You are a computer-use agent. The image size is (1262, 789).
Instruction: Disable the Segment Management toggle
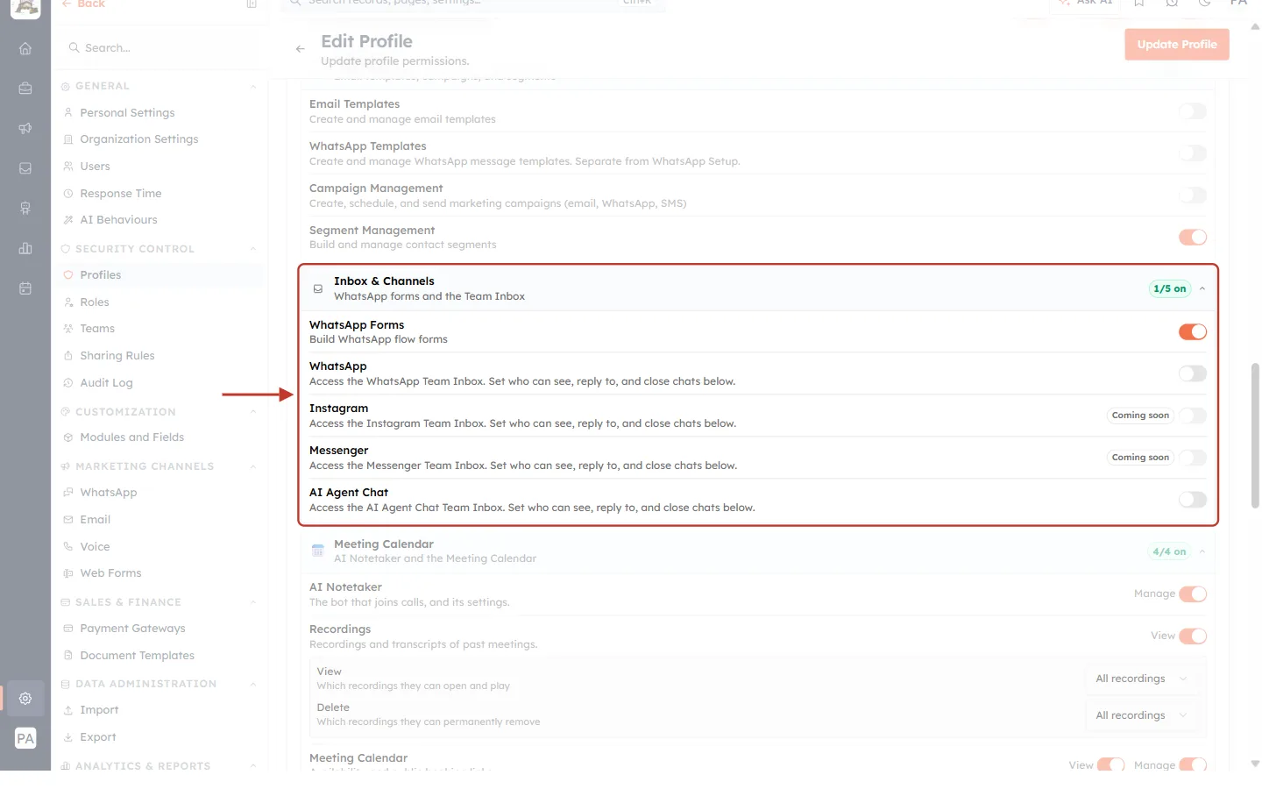coord(1193,238)
